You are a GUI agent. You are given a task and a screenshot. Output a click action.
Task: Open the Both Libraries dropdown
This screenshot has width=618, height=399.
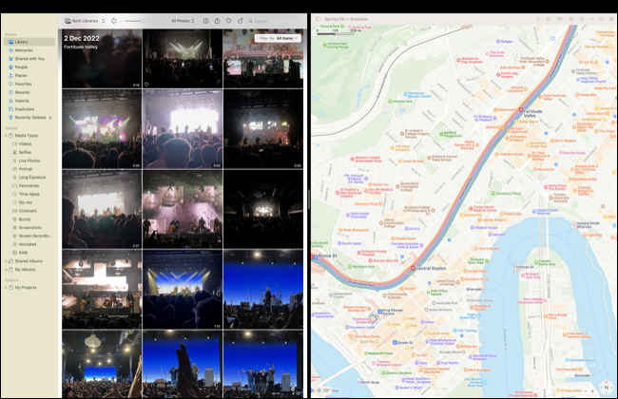click(84, 20)
